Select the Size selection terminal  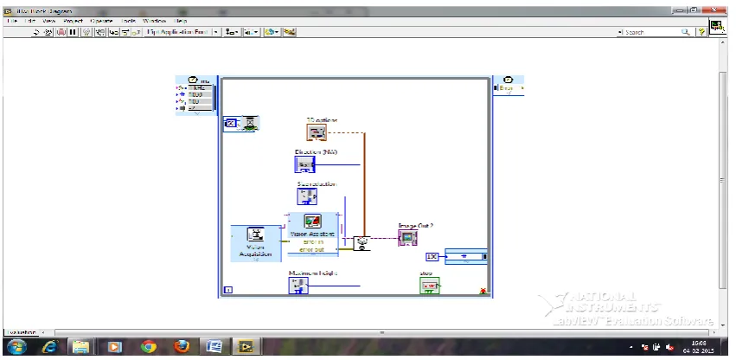pyautogui.click(x=307, y=196)
